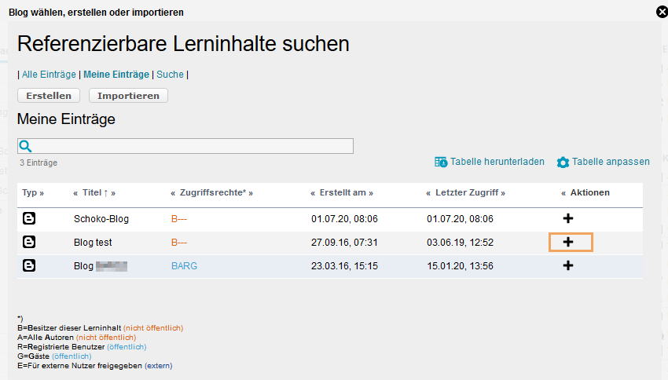Image resolution: width=668 pixels, height=380 pixels.
Task: Sort table by Typ column
Action: pos(29,193)
